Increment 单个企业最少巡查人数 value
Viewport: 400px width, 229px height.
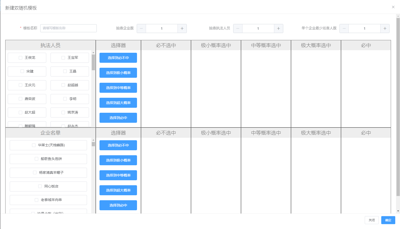[385, 28]
